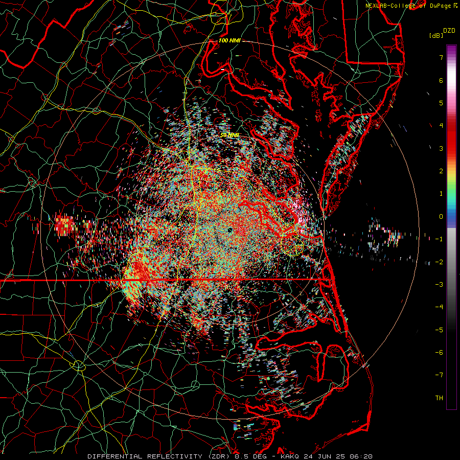
Task: Click the green segment of the color bar near 1
Action: point(451,192)
